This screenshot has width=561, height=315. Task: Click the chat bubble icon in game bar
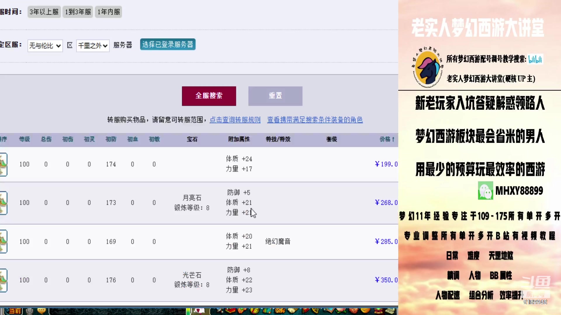point(41,311)
